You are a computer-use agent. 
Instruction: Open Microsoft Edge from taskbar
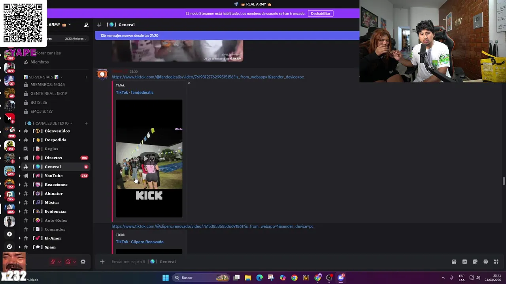pyautogui.click(x=259, y=278)
